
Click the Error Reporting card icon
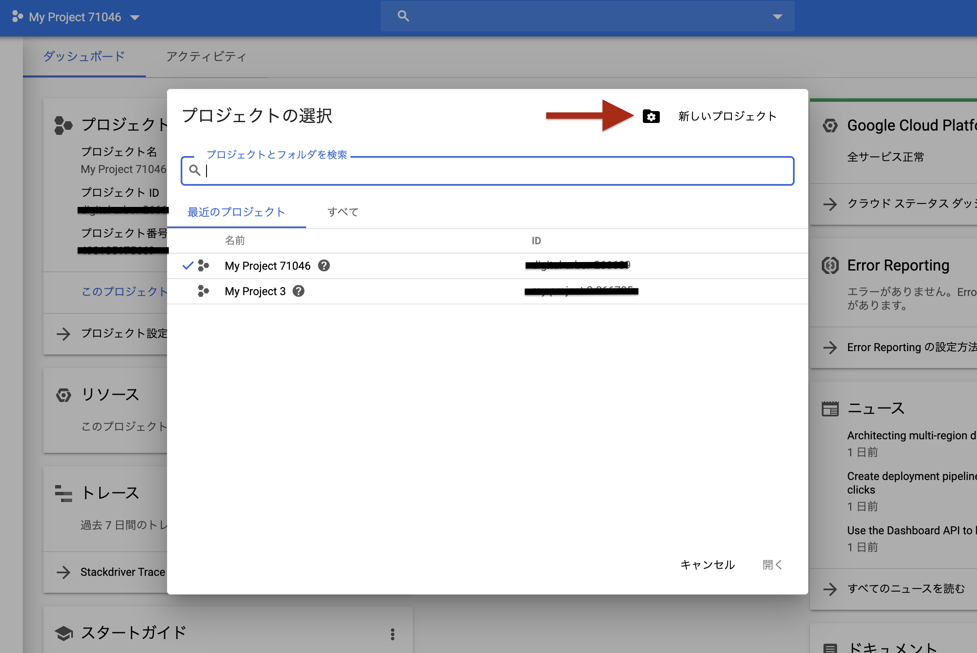tap(830, 266)
